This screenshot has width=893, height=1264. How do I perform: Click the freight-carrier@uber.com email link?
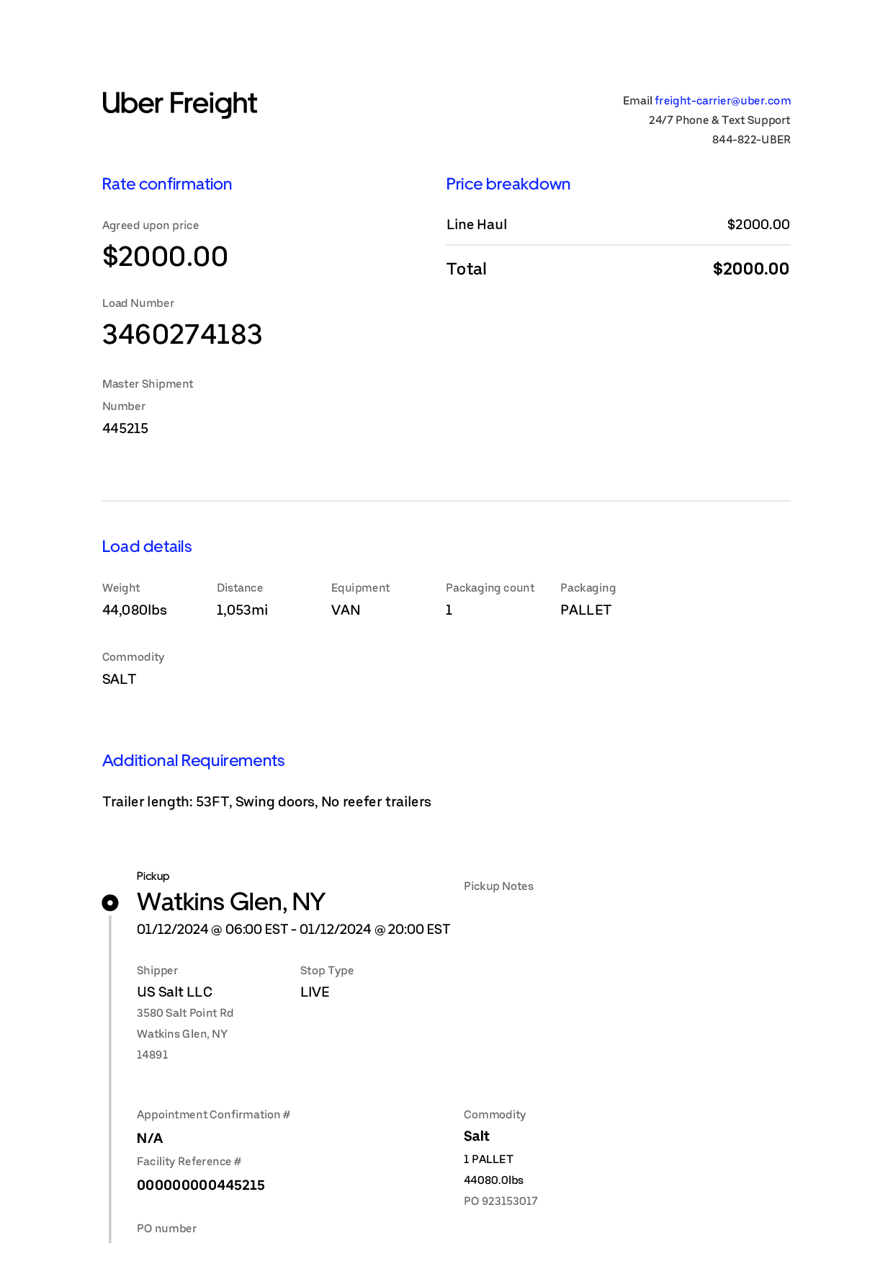click(722, 101)
